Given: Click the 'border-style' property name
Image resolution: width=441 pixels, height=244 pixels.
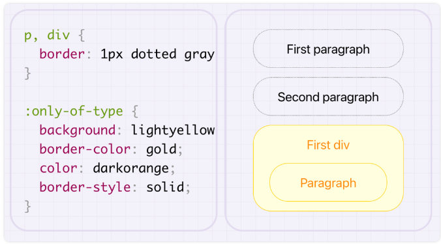Looking at the screenshot, I should pyautogui.click(x=85, y=187).
